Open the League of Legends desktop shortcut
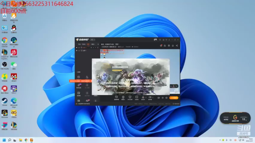The height and width of the screenshot is (143, 255). pyautogui.click(x=4, y=54)
